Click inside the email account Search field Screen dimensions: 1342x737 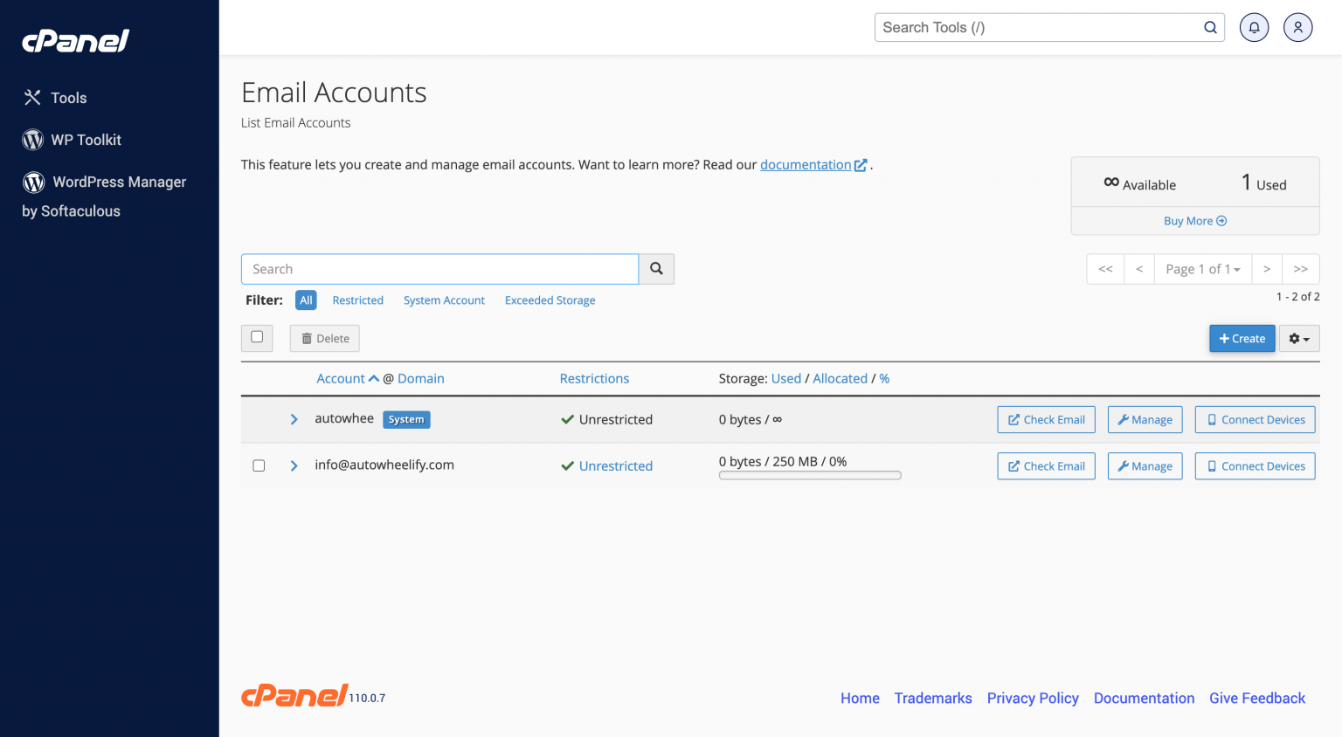pyautogui.click(x=439, y=269)
